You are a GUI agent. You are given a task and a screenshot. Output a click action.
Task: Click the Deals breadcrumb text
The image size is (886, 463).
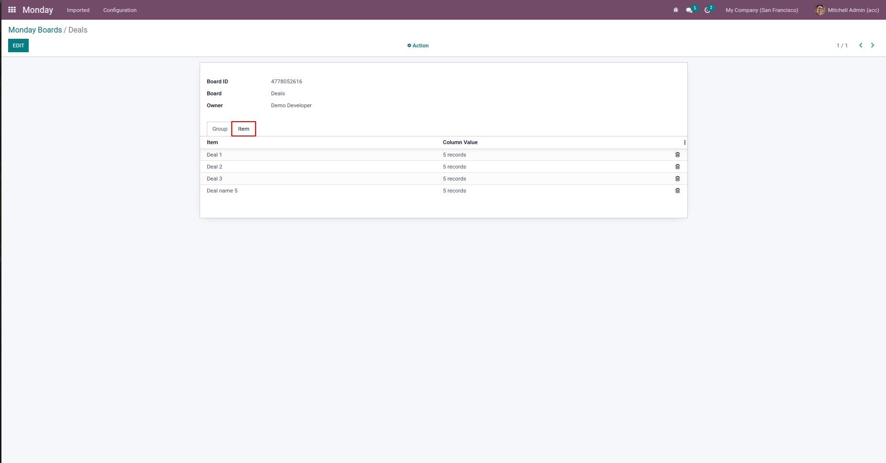tap(78, 30)
